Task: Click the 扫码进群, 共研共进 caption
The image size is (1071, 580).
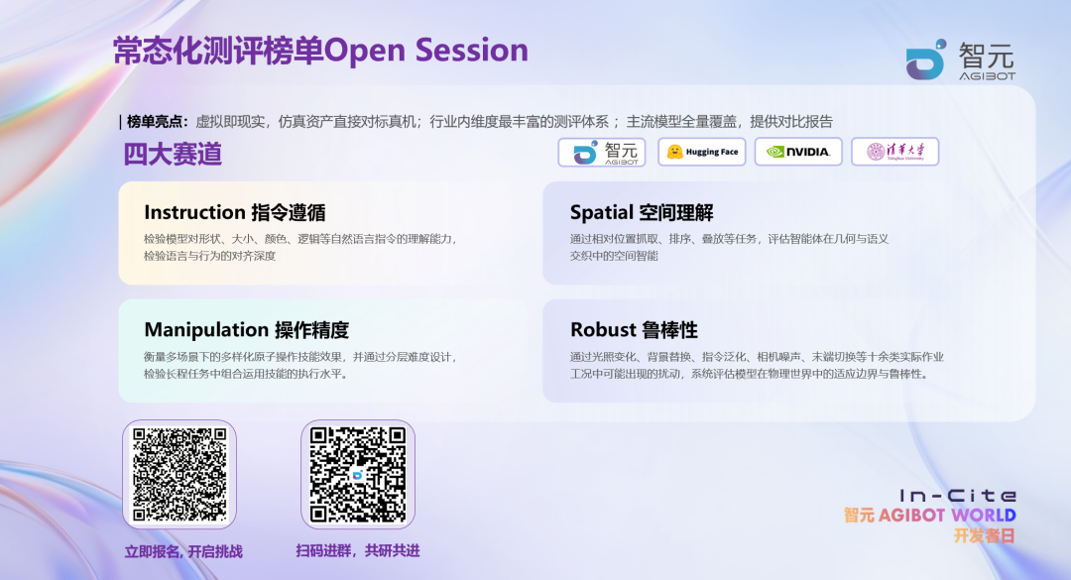Action: (358, 550)
